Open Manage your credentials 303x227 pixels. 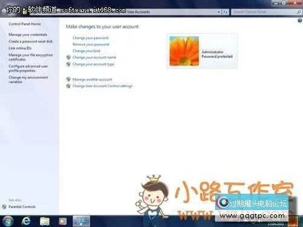28,35
